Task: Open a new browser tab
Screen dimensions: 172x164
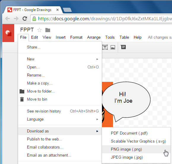Action: (67, 10)
